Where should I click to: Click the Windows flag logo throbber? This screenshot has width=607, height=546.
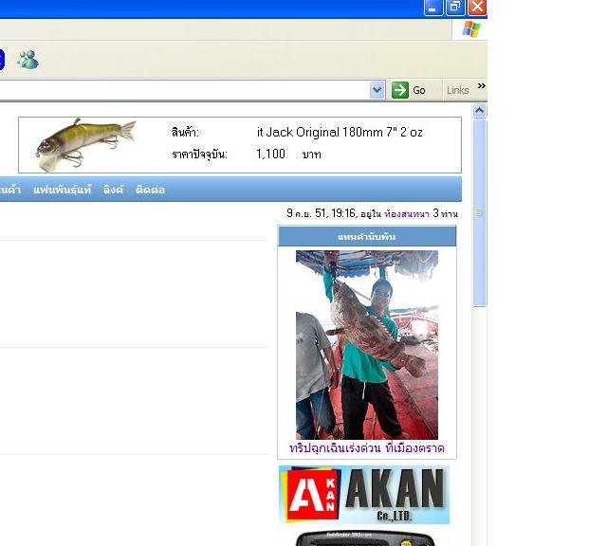tap(471, 29)
